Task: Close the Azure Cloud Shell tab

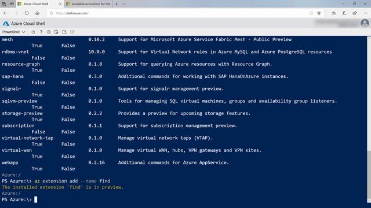Action: click(60, 4)
